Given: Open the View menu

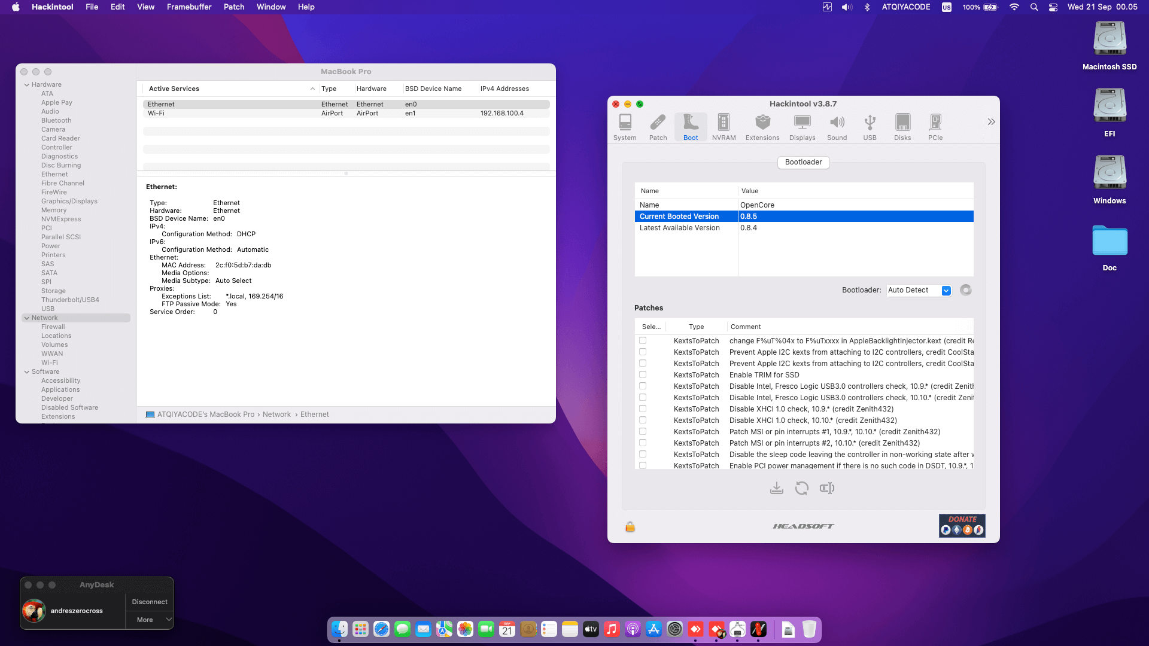Looking at the screenshot, I should click(145, 7).
